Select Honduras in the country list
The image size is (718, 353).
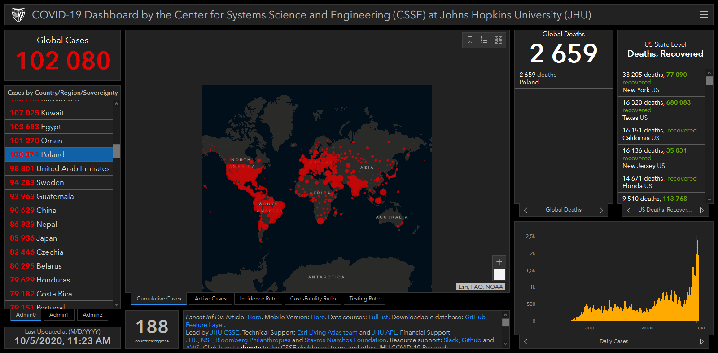(x=59, y=280)
